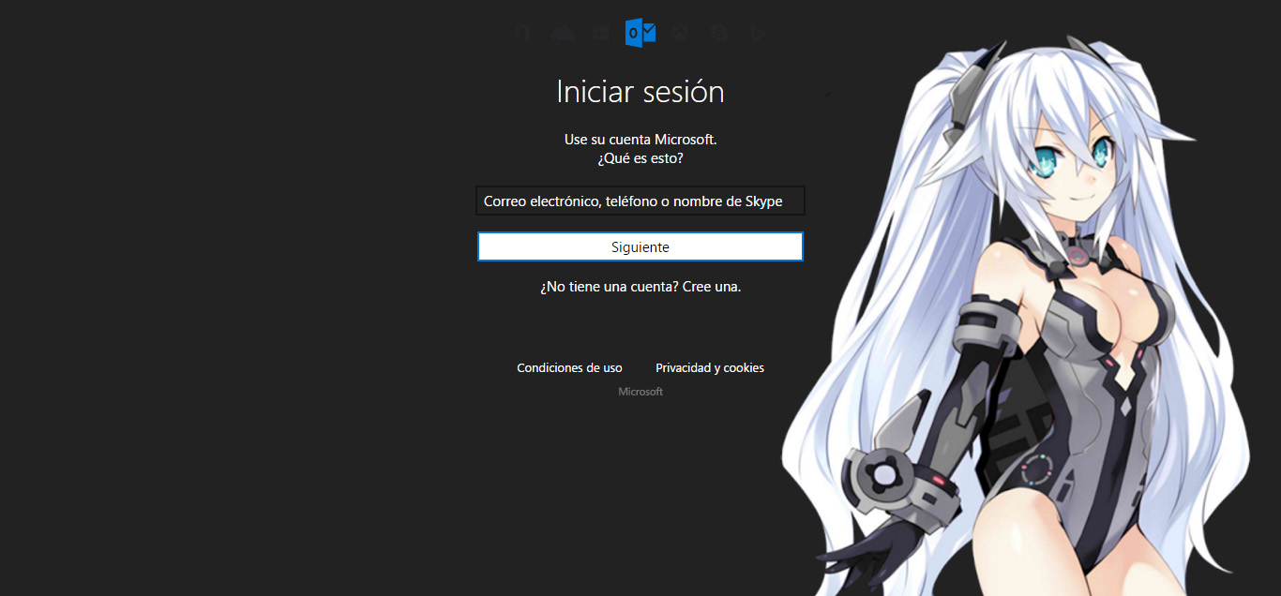Click the dimmed OneDrive cloud icon

click(562, 34)
